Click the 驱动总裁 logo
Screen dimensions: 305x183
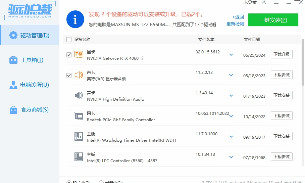pyautogui.click(x=30, y=11)
